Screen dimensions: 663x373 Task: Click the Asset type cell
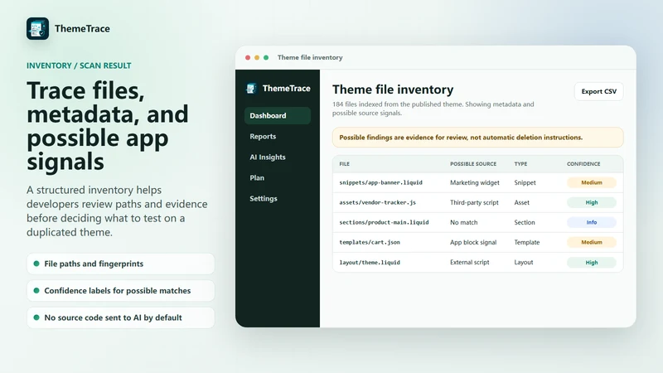[521, 202]
